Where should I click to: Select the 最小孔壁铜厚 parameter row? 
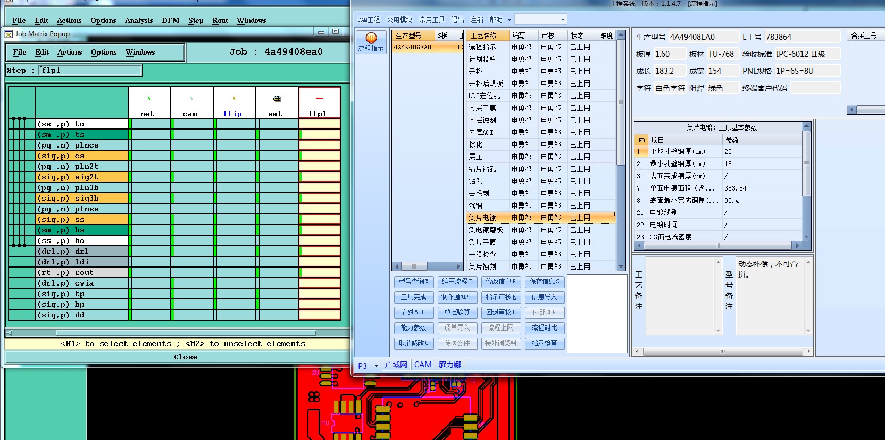pos(718,164)
